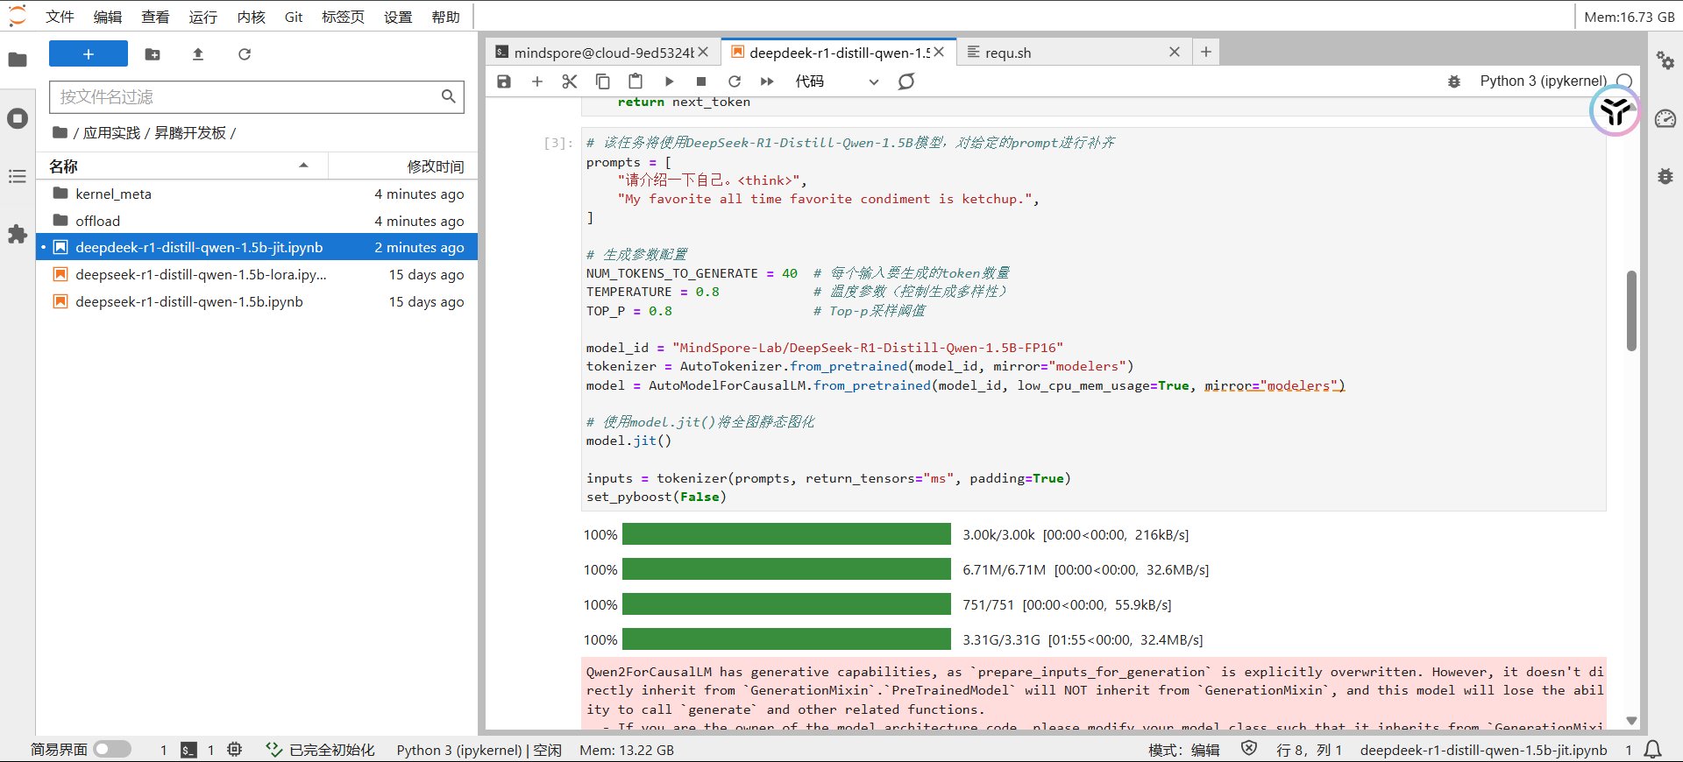Click the blue new launcher button
This screenshot has width=1683, height=762.
[88, 54]
